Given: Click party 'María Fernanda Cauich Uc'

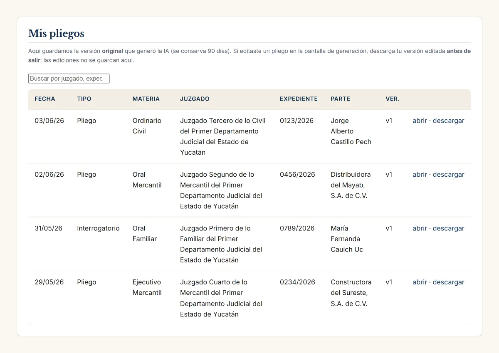Looking at the screenshot, I should [347, 239].
